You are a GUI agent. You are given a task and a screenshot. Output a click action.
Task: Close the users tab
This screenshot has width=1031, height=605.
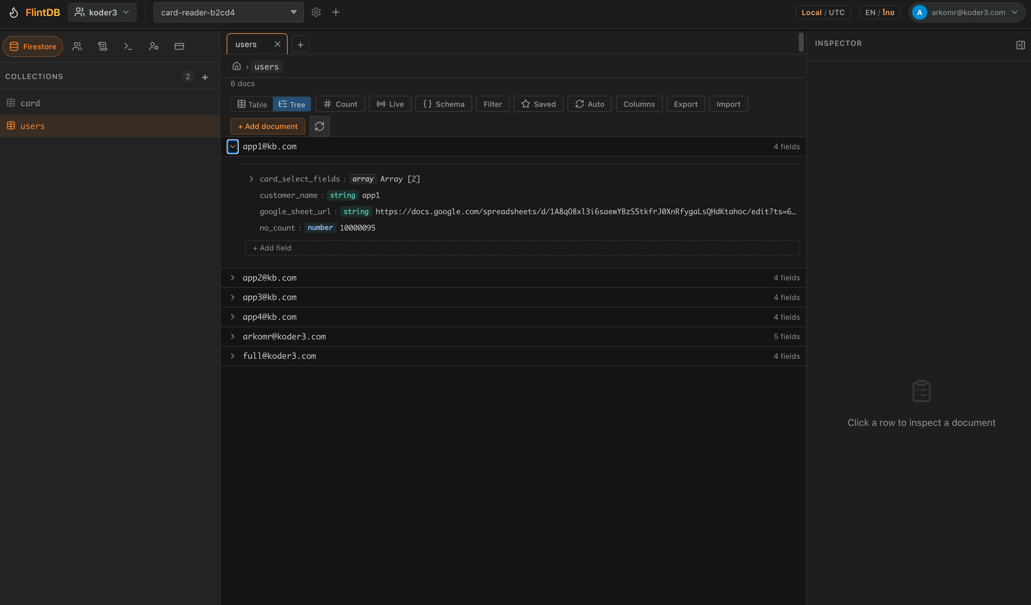[x=277, y=44]
